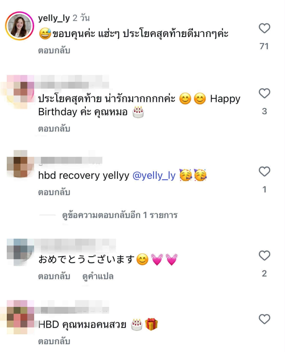Tap heart on the Japanese おめでとうございます comment
The height and width of the screenshot is (352, 285).
[264, 256]
